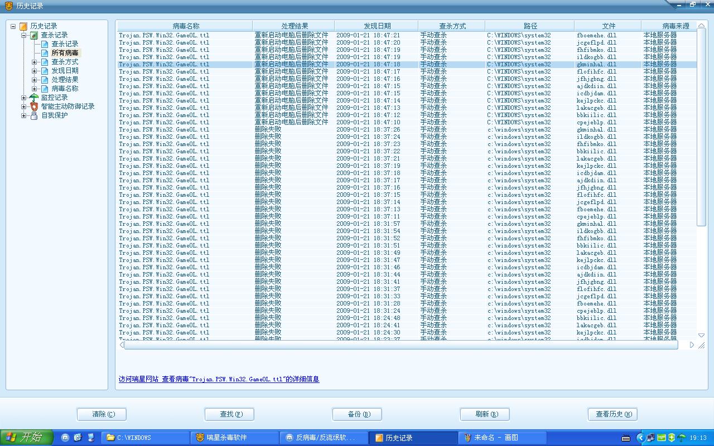This screenshot has width=714, height=446.
Task: Click the page icon beside 处理结果
Action: point(45,80)
